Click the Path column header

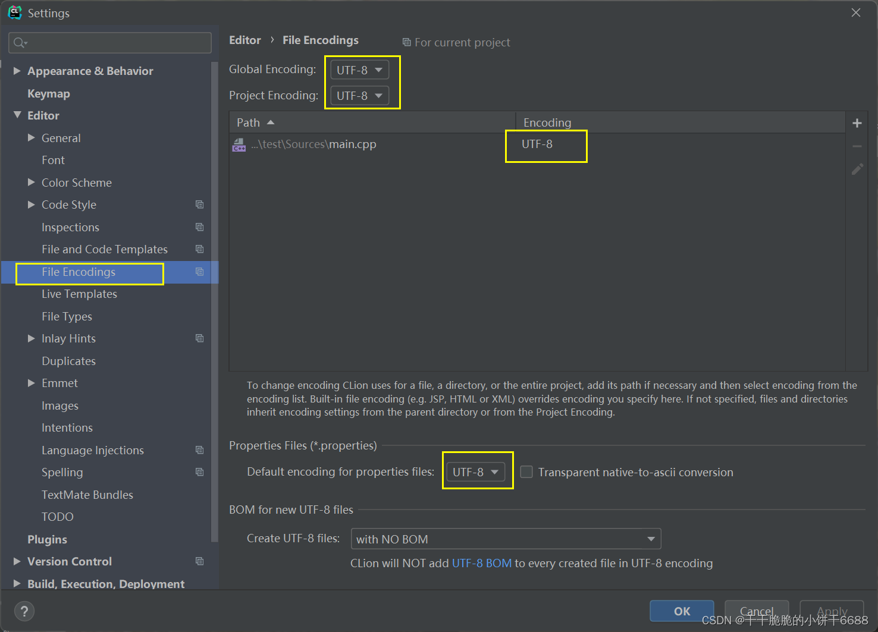pyautogui.click(x=372, y=122)
